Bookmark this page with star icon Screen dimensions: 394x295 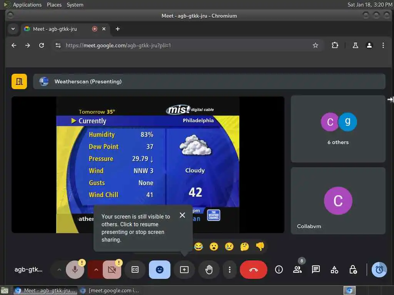point(316,45)
